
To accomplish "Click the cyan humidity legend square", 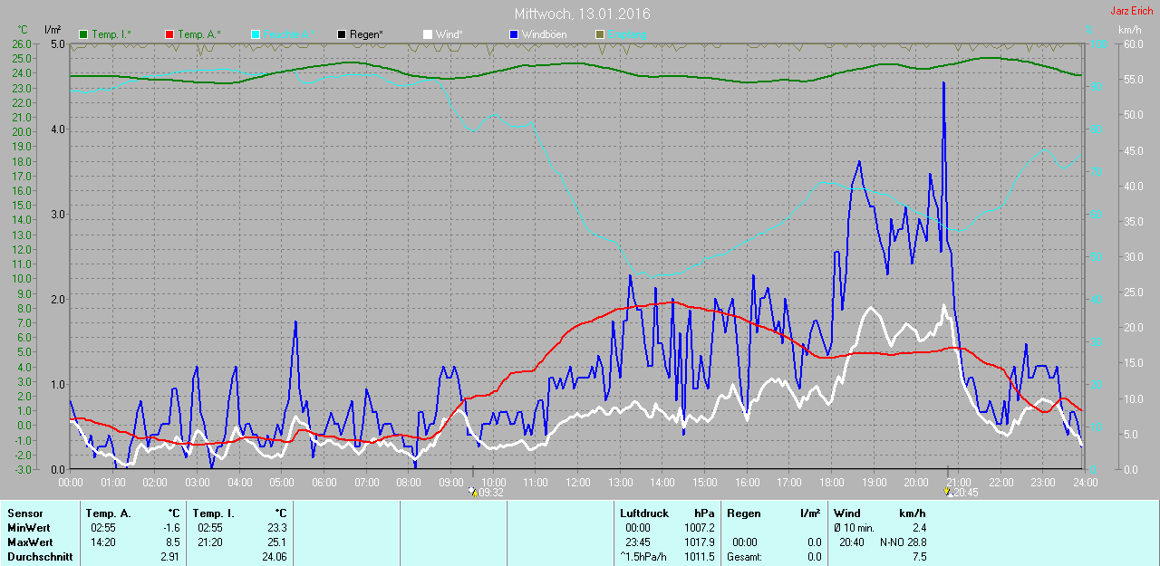I will point(256,34).
